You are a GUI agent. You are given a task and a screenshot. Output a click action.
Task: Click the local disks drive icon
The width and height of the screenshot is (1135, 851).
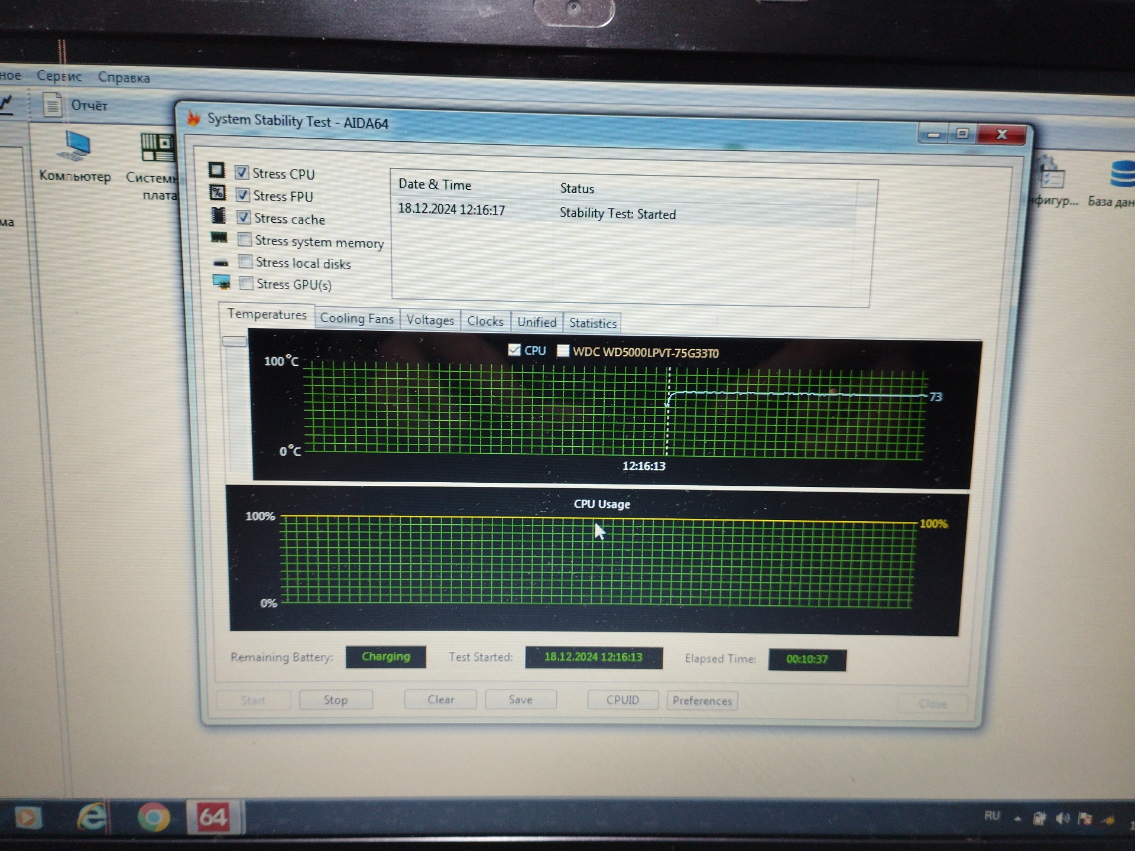click(220, 262)
